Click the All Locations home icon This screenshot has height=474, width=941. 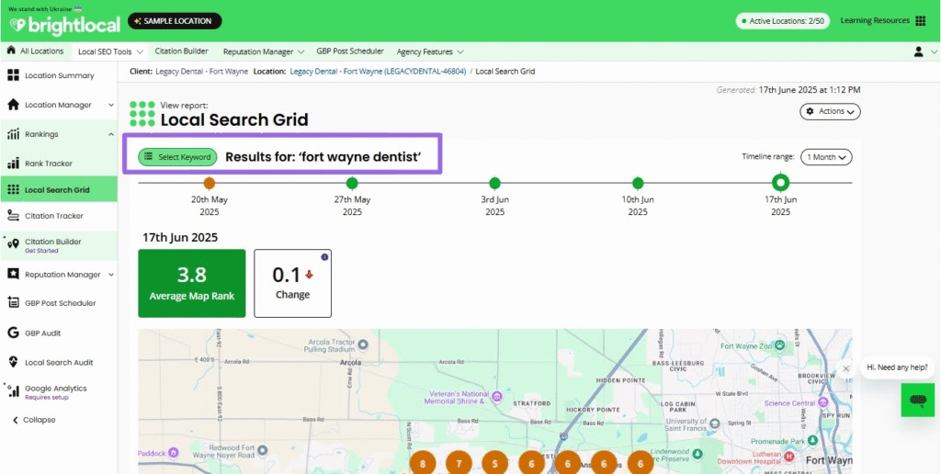[x=11, y=51]
